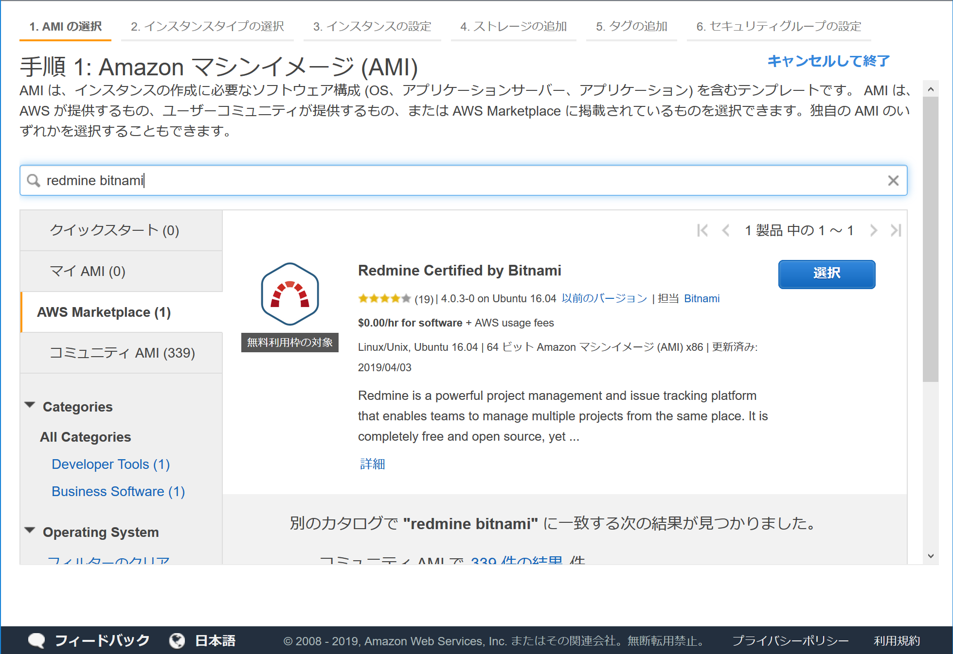Filter by Business Software (1)
Viewport: 953px width, 654px height.
tap(118, 492)
